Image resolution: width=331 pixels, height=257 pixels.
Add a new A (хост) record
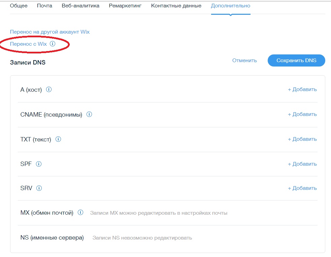302,89
